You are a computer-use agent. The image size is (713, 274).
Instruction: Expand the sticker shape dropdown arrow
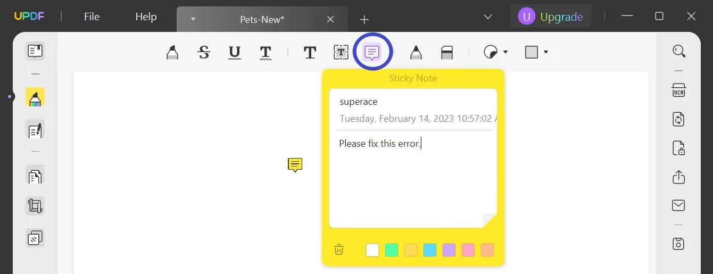tap(505, 52)
